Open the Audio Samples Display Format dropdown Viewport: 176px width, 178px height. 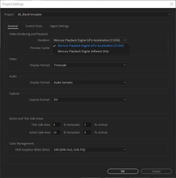(89, 82)
